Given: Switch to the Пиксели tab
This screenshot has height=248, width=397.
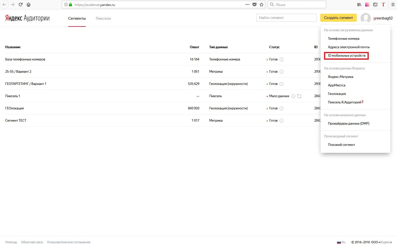Looking at the screenshot, I should [103, 18].
